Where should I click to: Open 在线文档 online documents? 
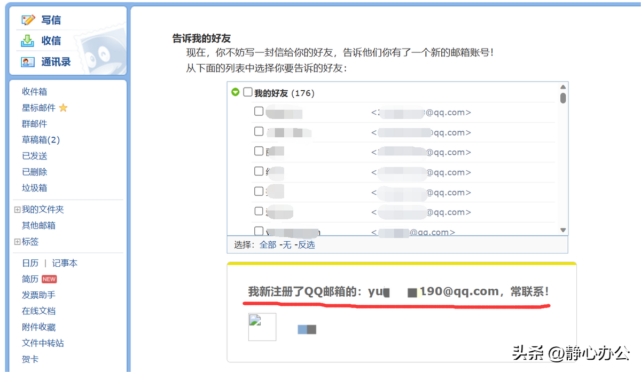point(38,311)
